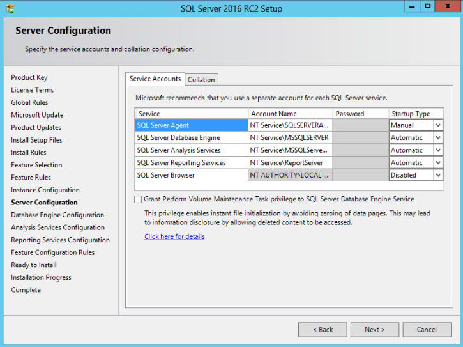The image size is (463, 347).
Task: Click the Reporting Services Configuration step
Action: (61, 240)
